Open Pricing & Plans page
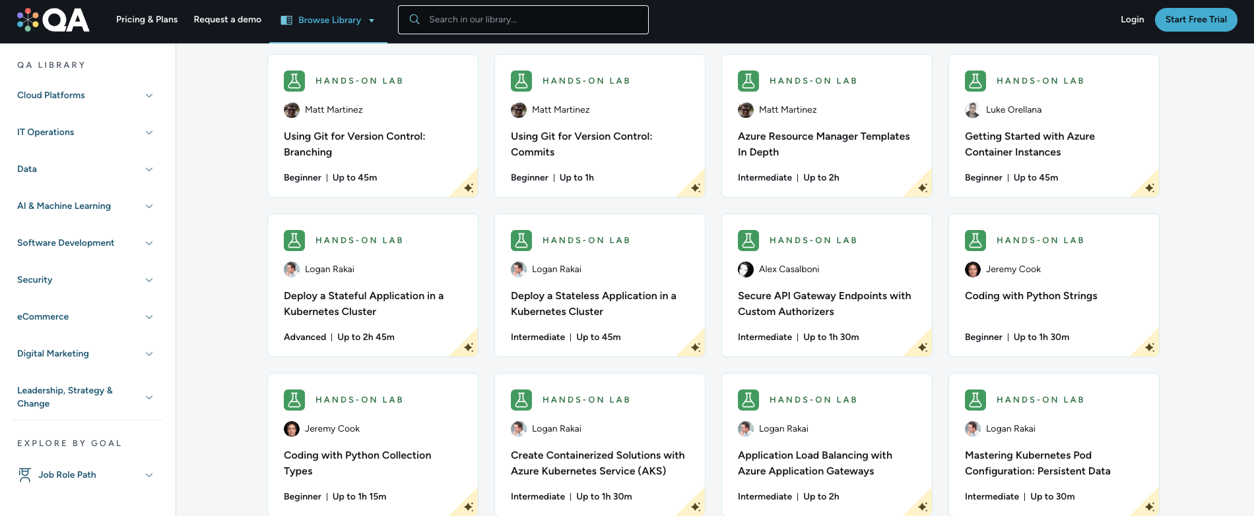1254x516 pixels. click(147, 20)
